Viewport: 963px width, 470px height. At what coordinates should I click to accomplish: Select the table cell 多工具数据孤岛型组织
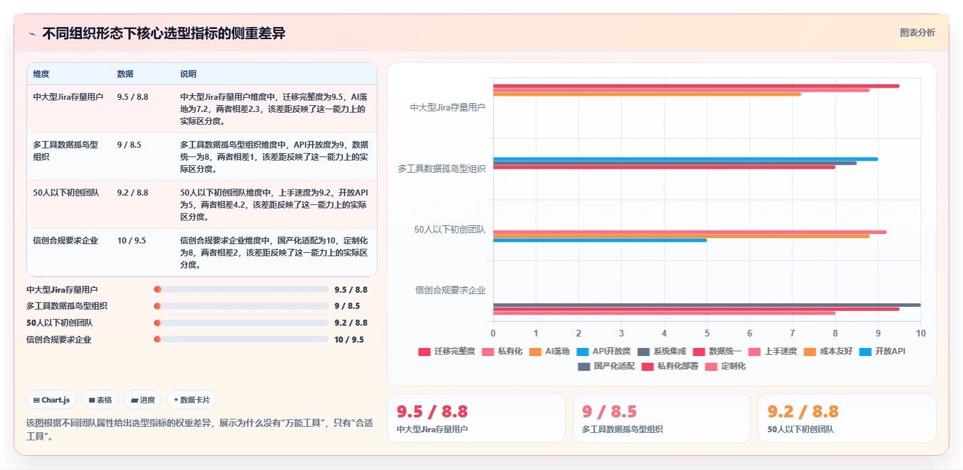pyautogui.click(x=66, y=150)
